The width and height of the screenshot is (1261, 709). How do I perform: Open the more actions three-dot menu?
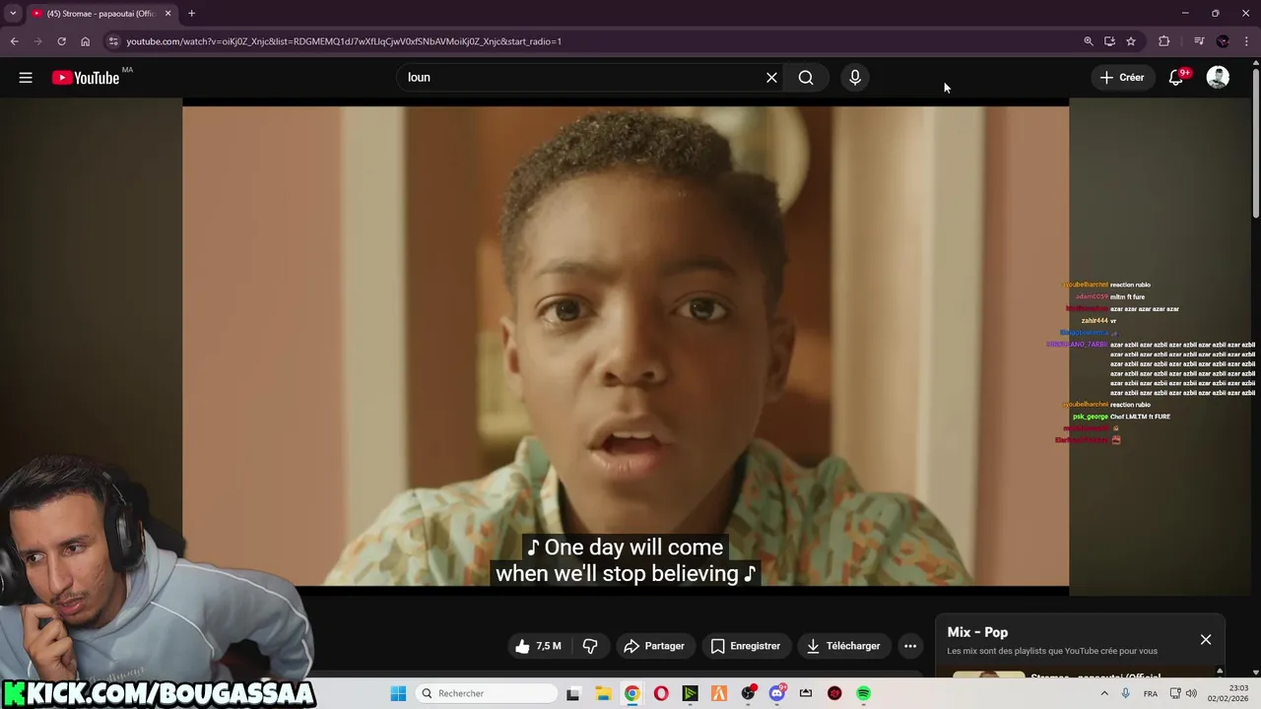pyautogui.click(x=910, y=646)
